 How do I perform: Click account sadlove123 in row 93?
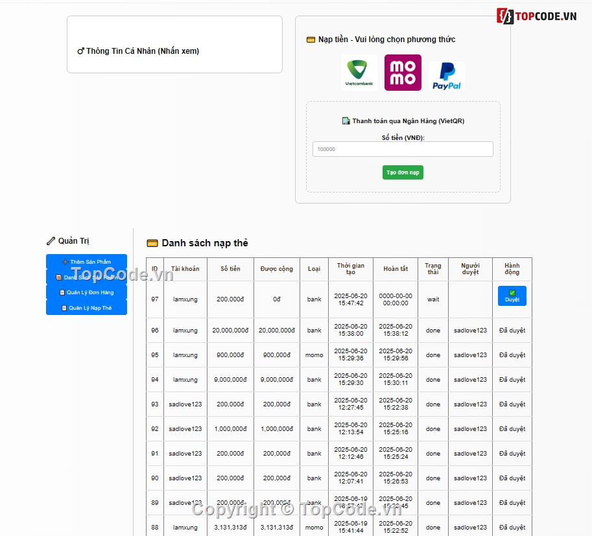[185, 404]
